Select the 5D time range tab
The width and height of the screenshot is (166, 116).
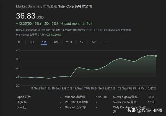click(x=32, y=42)
